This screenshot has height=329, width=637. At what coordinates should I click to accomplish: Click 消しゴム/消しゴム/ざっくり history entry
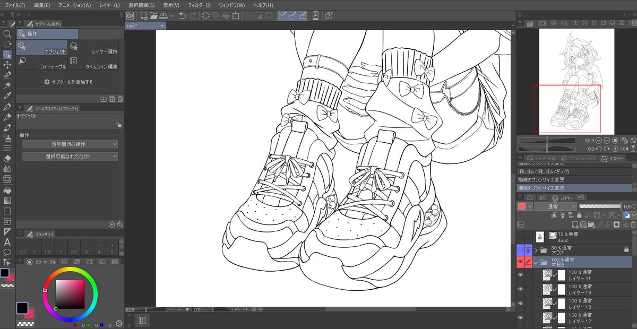(x=574, y=171)
